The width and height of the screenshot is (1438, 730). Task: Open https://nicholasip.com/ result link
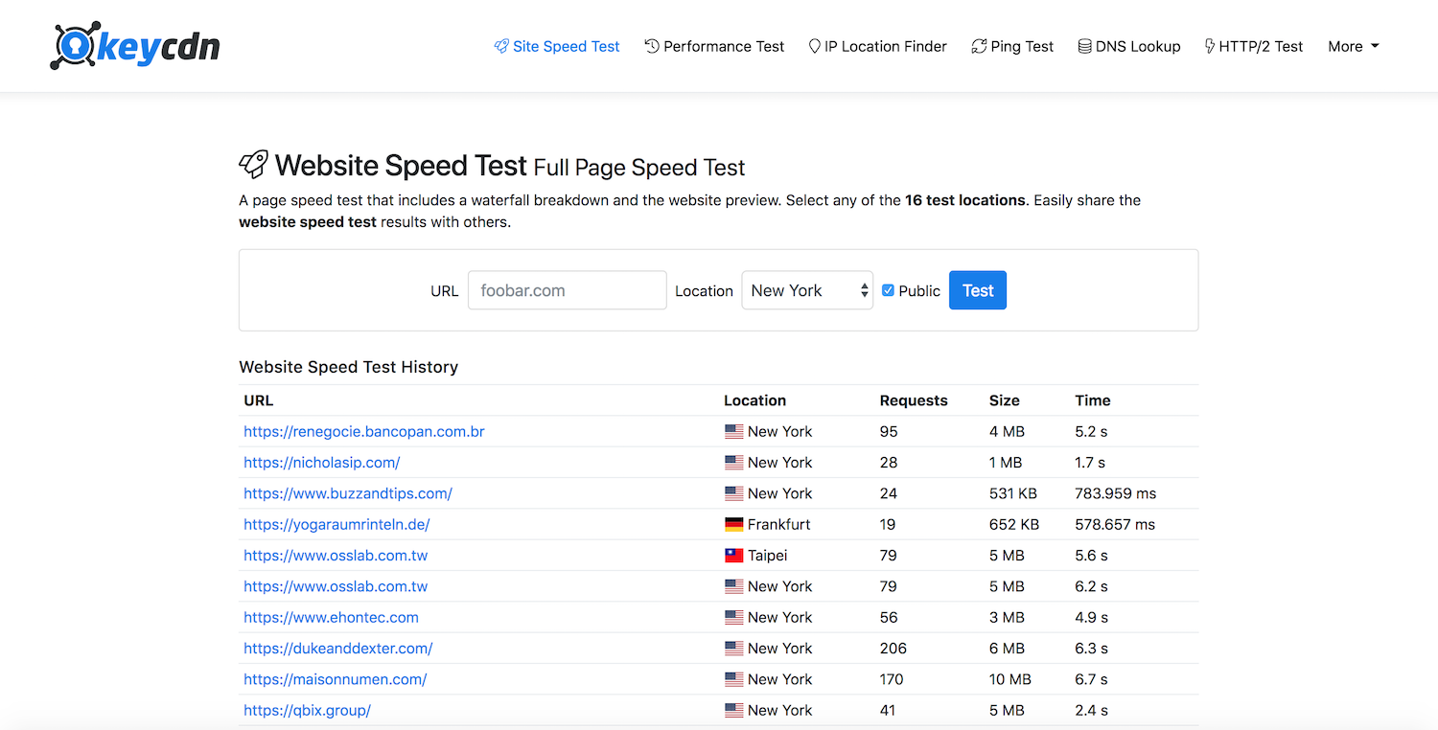coord(322,463)
